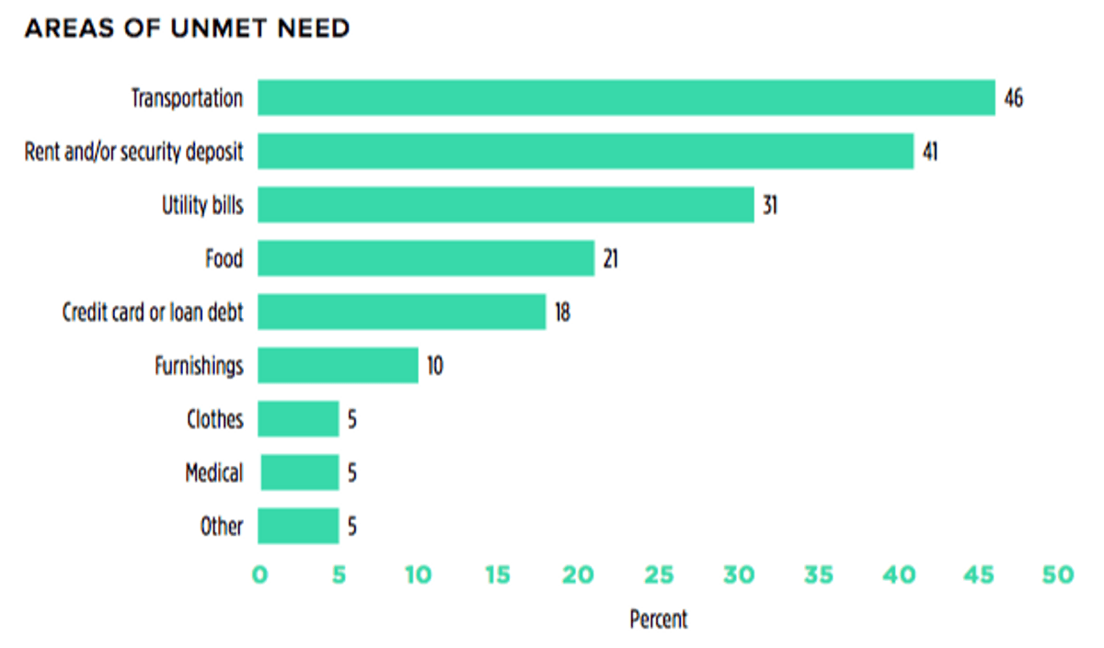
Task: Select the Furnishings category label text
Action: 199,366
